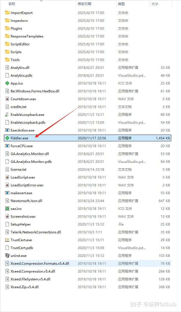Select the GA.Analytics.Monitor.dll file name
The width and height of the screenshot is (181, 312).
pyautogui.click(x=30, y=154)
